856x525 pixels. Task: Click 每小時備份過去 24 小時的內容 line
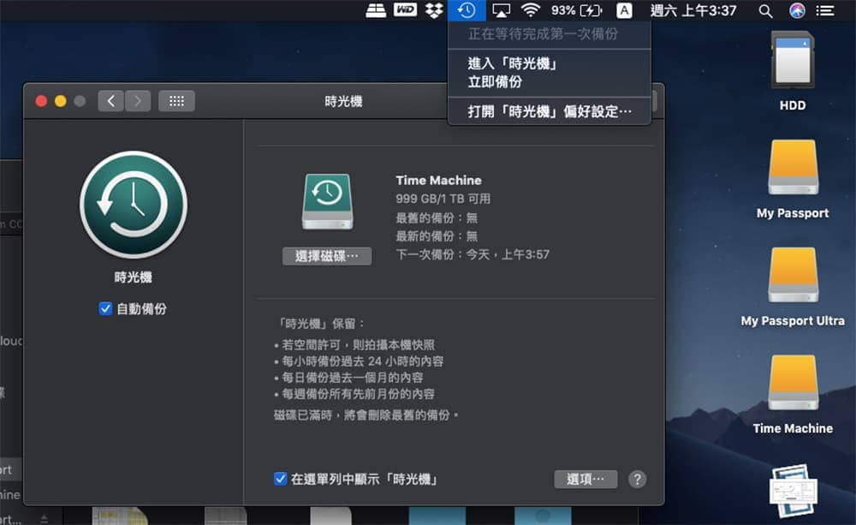(359, 361)
